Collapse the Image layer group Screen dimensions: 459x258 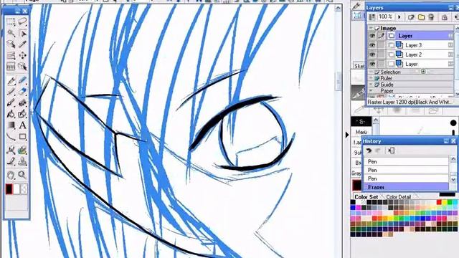[372, 28]
